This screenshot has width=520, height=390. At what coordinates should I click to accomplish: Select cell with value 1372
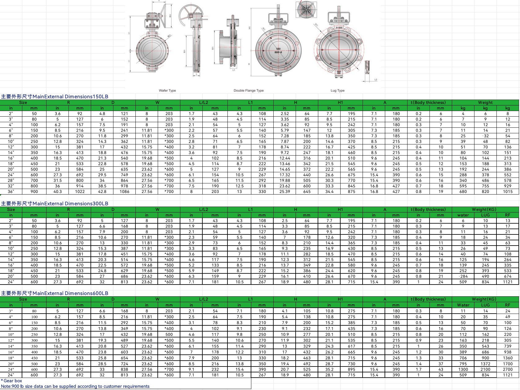tap(485, 364)
